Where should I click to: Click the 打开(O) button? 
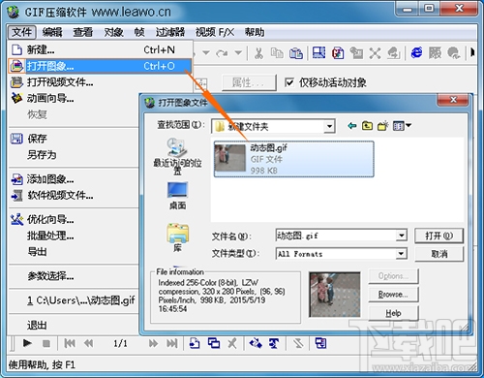pyautogui.click(x=439, y=236)
